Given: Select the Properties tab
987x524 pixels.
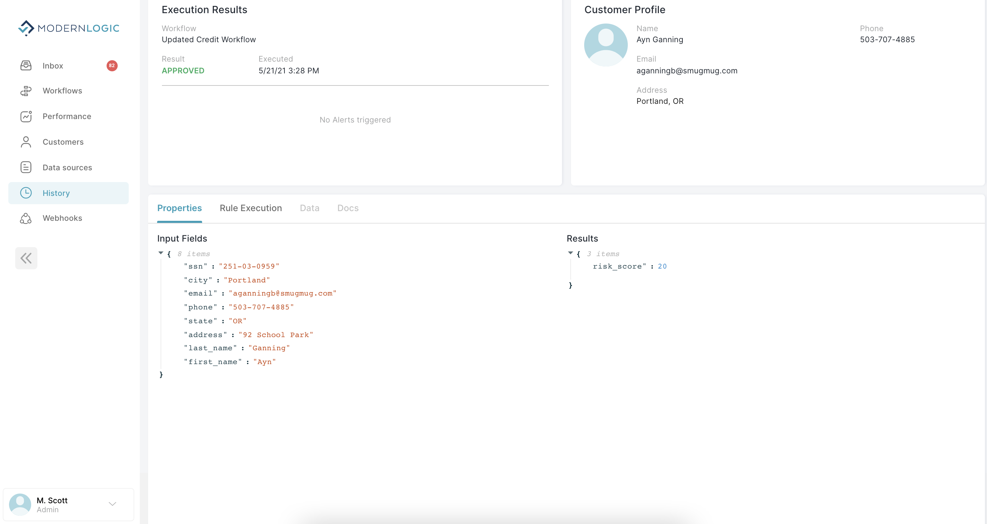Looking at the screenshot, I should pyautogui.click(x=179, y=208).
